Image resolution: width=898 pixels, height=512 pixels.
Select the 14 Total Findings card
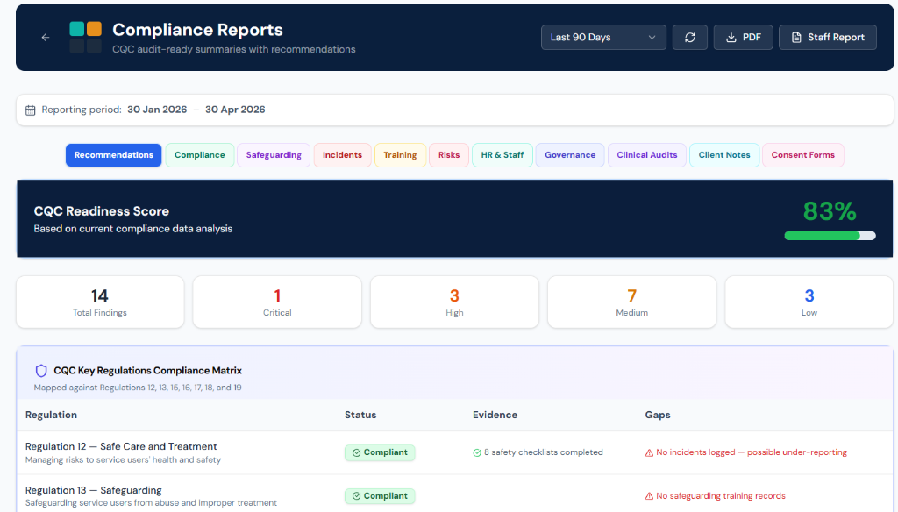100,302
